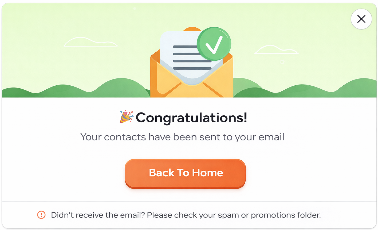Close the congratulations dialog with the X
378x230 pixels.
(x=361, y=19)
